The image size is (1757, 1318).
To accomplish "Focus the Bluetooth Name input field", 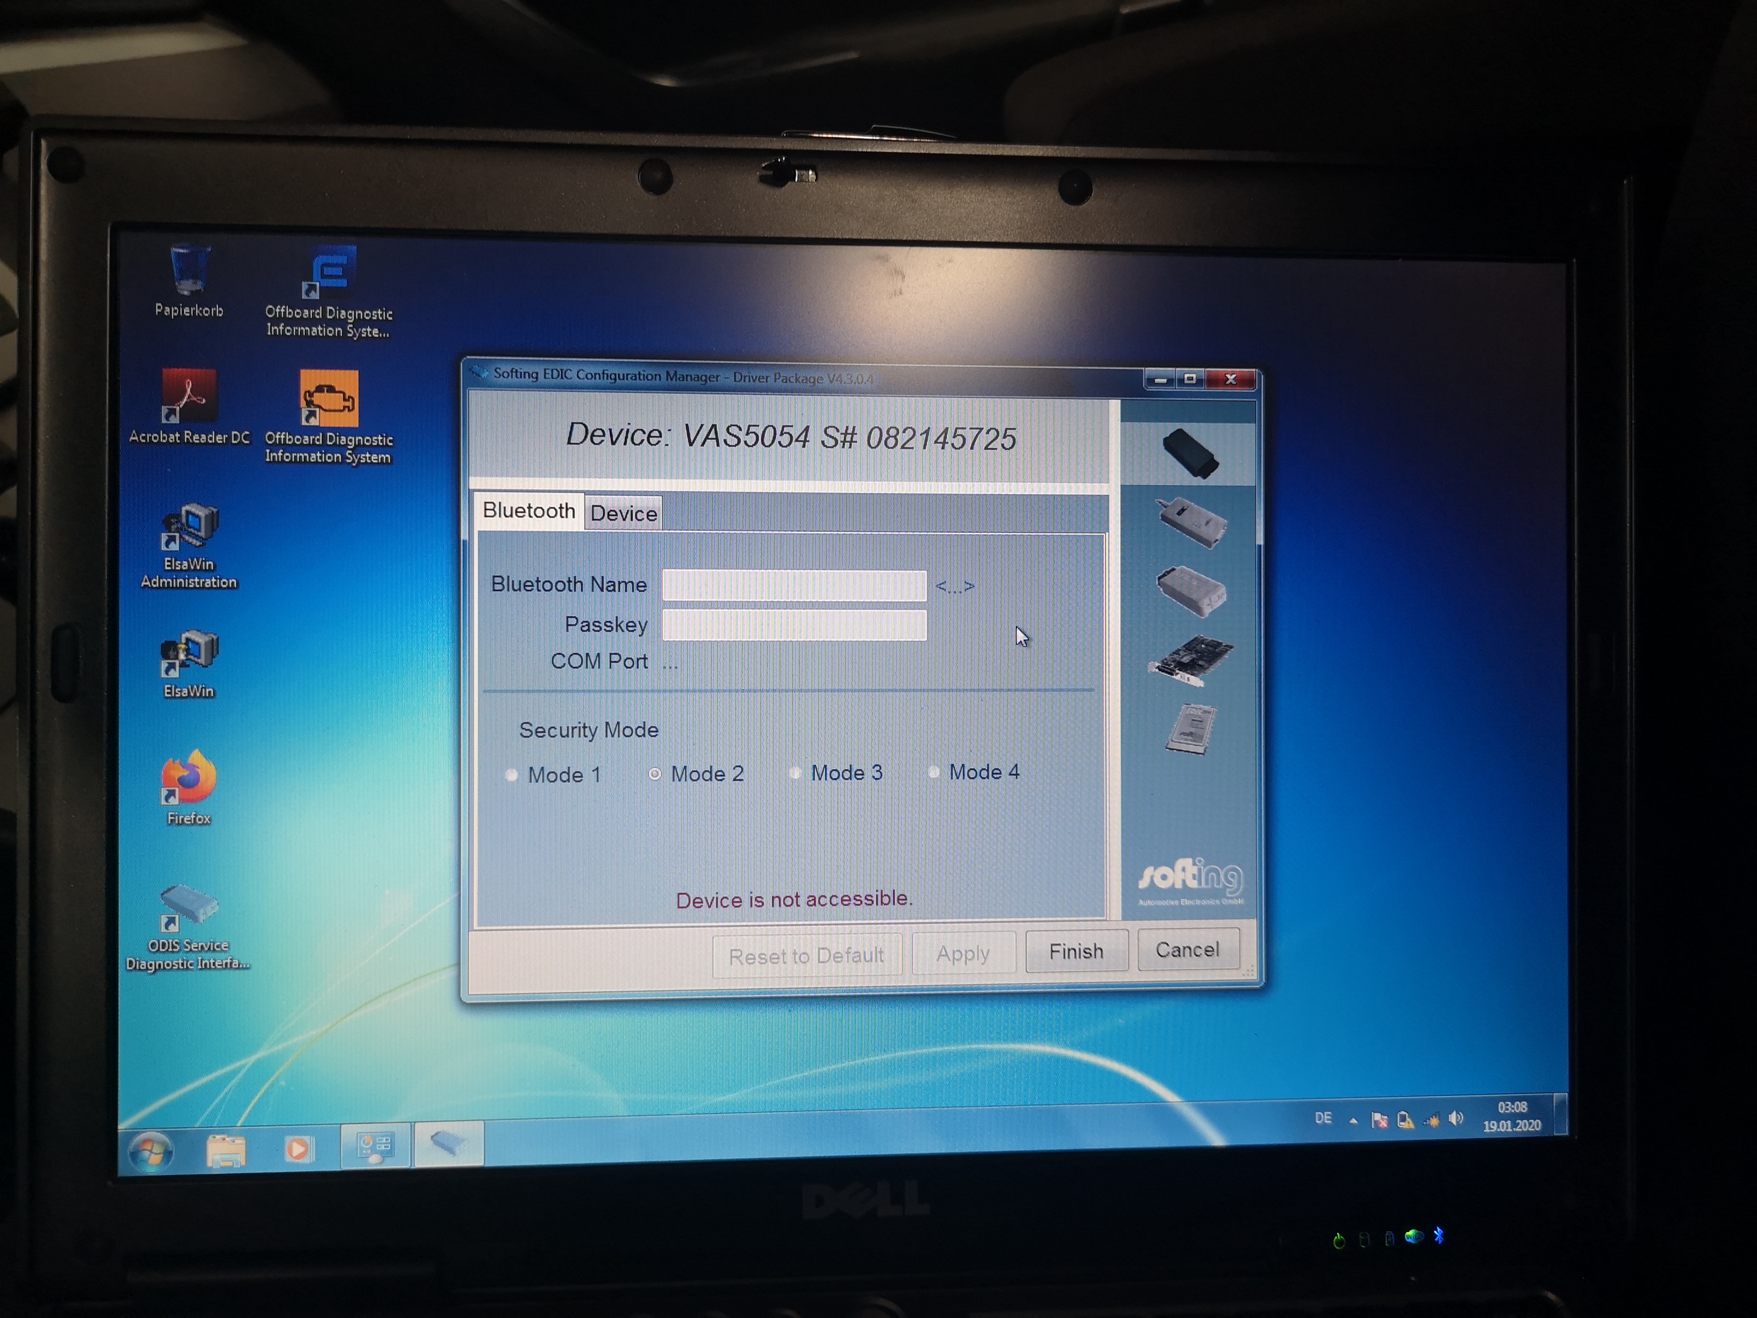I will tap(794, 585).
